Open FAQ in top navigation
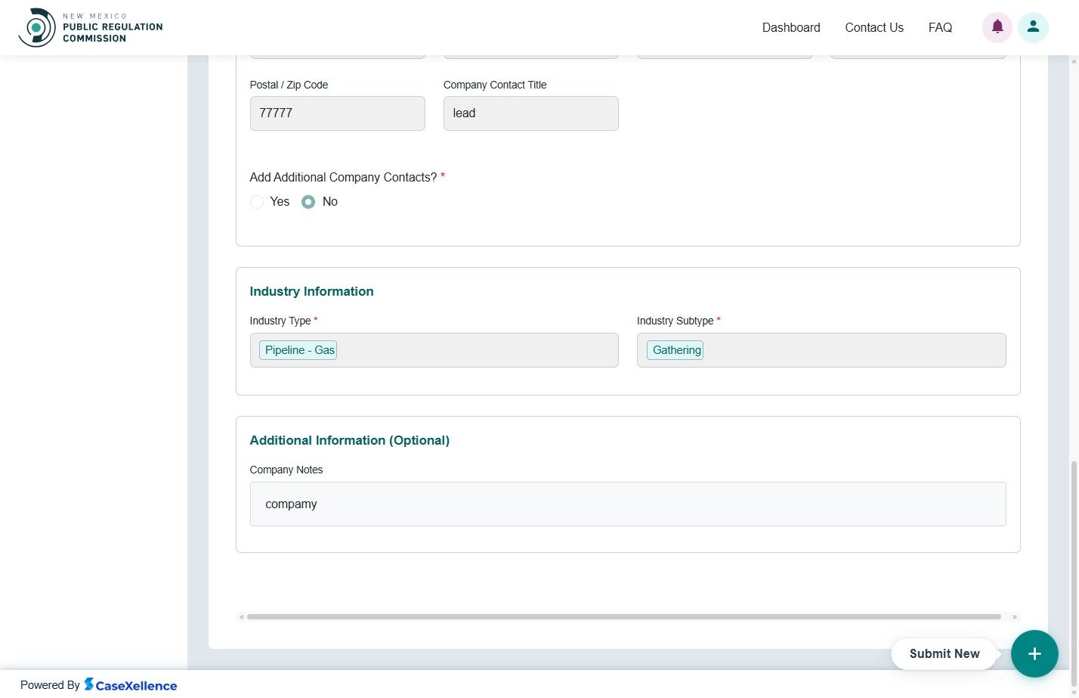Viewport: 1079px width, 698px height. tap(940, 27)
